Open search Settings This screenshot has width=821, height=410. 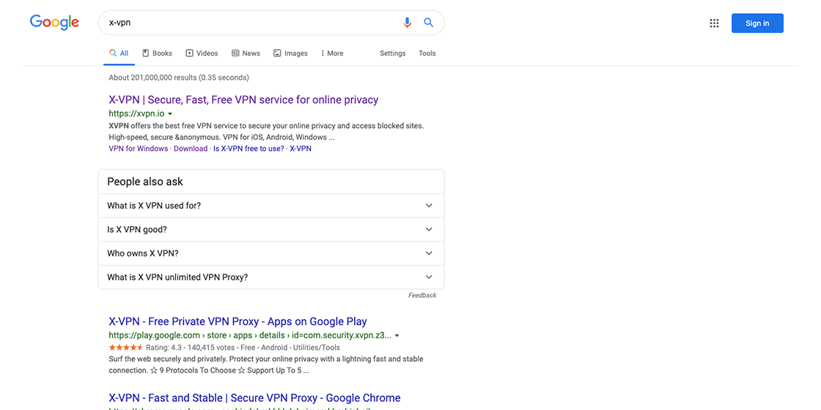(393, 53)
